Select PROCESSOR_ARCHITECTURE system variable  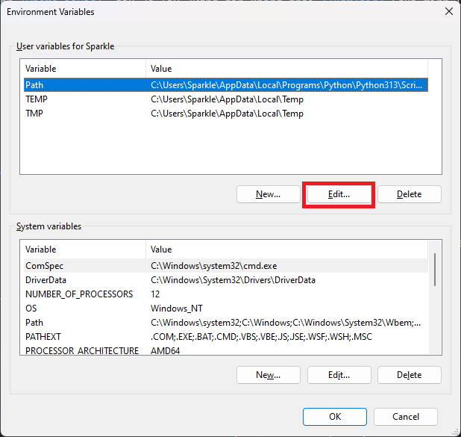[81, 350]
